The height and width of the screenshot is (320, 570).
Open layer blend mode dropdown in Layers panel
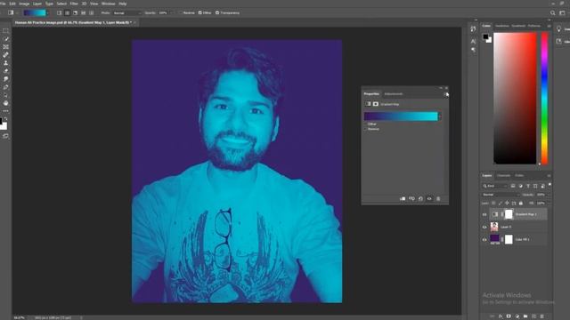click(501, 195)
